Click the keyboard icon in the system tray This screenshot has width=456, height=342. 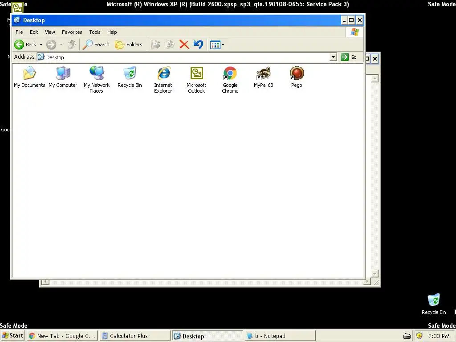click(x=407, y=336)
